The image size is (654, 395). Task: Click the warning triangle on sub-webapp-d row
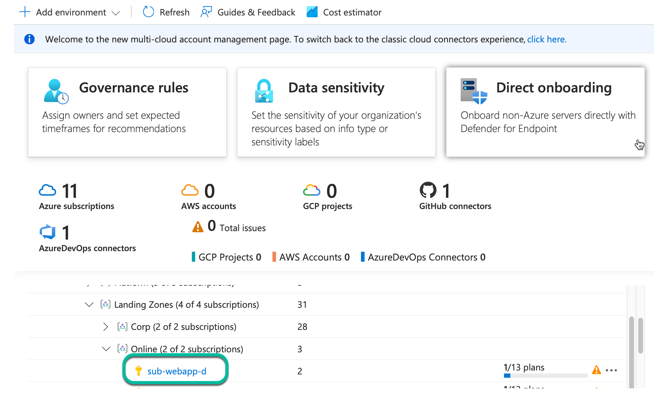(x=596, y=370)
